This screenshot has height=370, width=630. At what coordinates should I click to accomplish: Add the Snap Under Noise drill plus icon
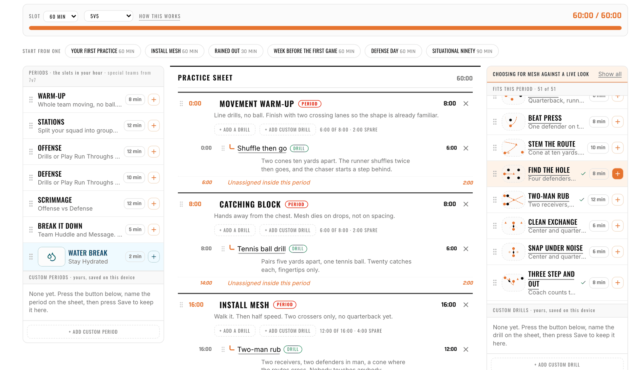pyautogui.click(x=618, y=252)
